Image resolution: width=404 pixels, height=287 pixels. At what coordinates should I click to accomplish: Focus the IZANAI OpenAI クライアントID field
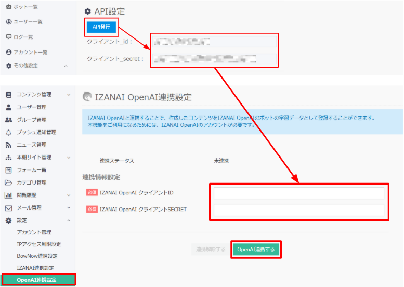pos(298,193)
